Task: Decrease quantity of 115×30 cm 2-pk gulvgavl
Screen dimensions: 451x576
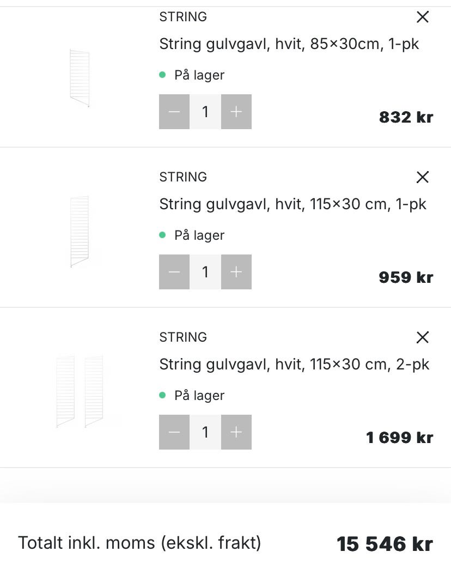Action: (x=174, y=432)
